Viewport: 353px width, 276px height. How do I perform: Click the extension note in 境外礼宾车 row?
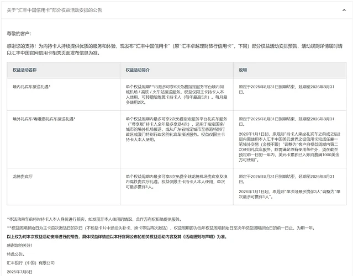pos(286,121)
